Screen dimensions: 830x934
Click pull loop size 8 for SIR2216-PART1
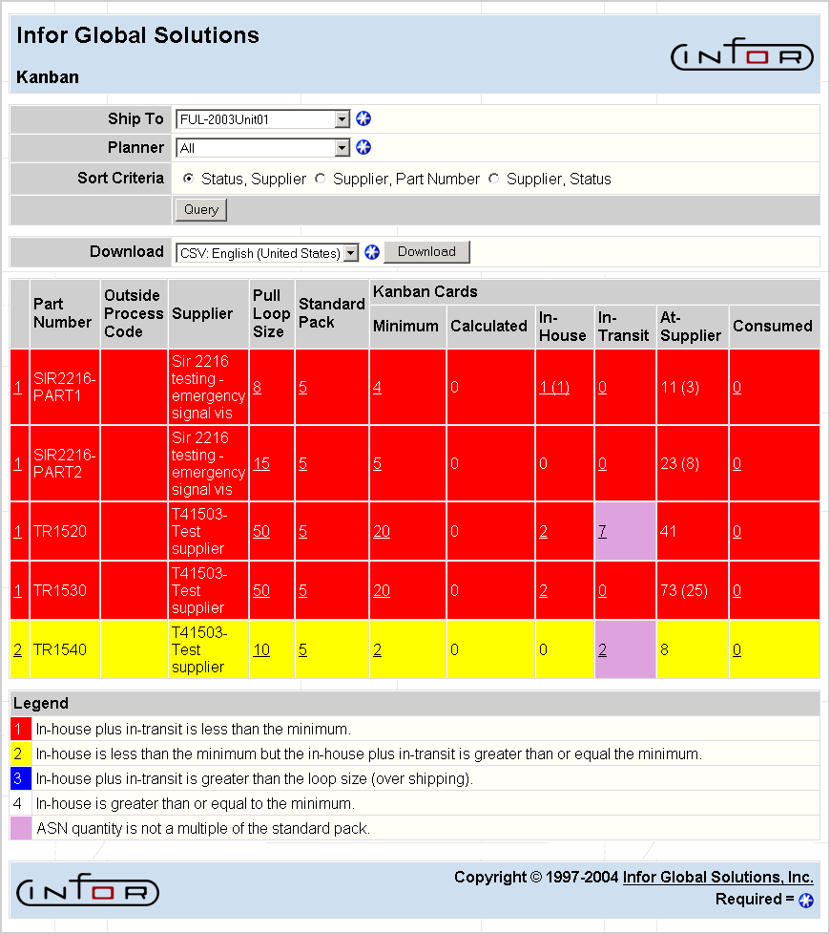tap(257, 387)
